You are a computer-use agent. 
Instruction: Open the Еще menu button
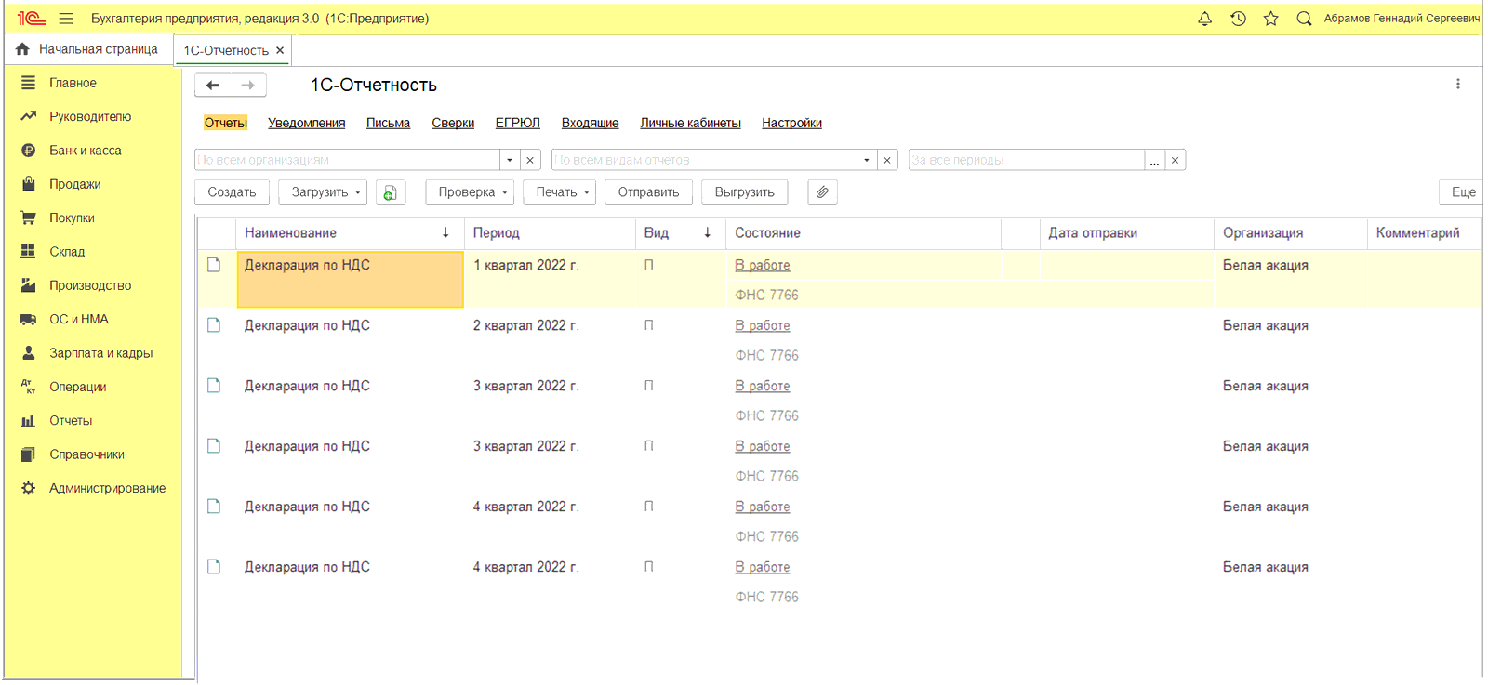point(1460,192)
